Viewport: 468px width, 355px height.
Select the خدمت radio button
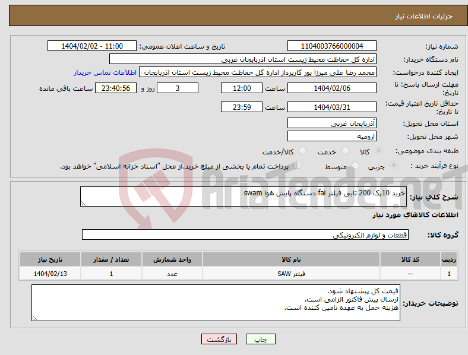point(345,151)
